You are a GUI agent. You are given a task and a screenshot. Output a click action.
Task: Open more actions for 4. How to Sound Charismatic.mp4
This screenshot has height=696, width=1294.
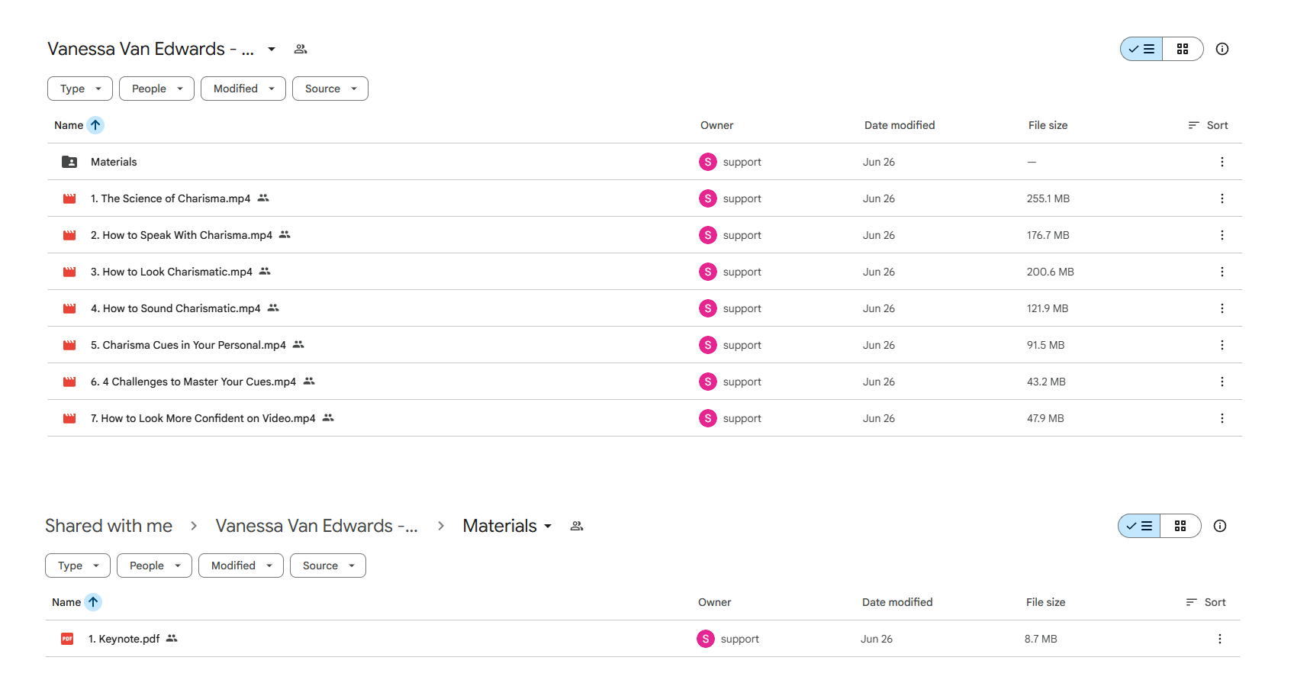point(1222,308)
